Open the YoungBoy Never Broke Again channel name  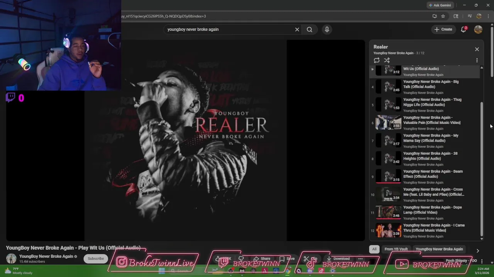pos(46,256)
